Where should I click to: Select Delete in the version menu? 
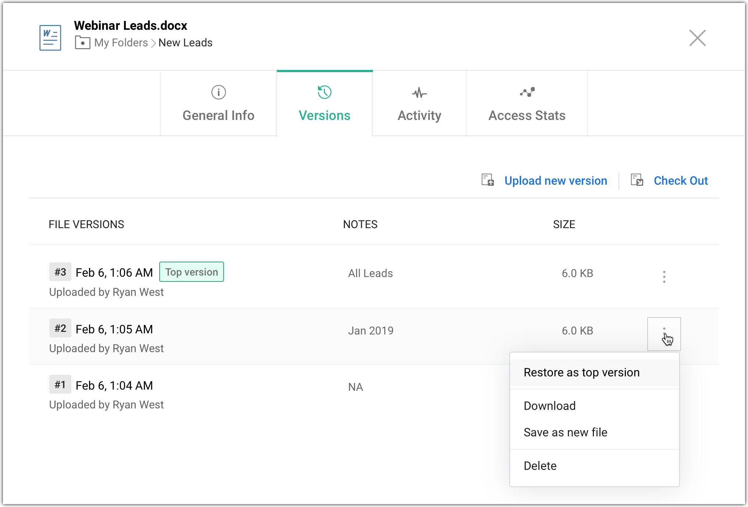pos(540,466)
